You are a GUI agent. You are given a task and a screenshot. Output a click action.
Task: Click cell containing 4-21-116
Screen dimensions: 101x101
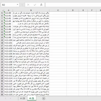8,84
